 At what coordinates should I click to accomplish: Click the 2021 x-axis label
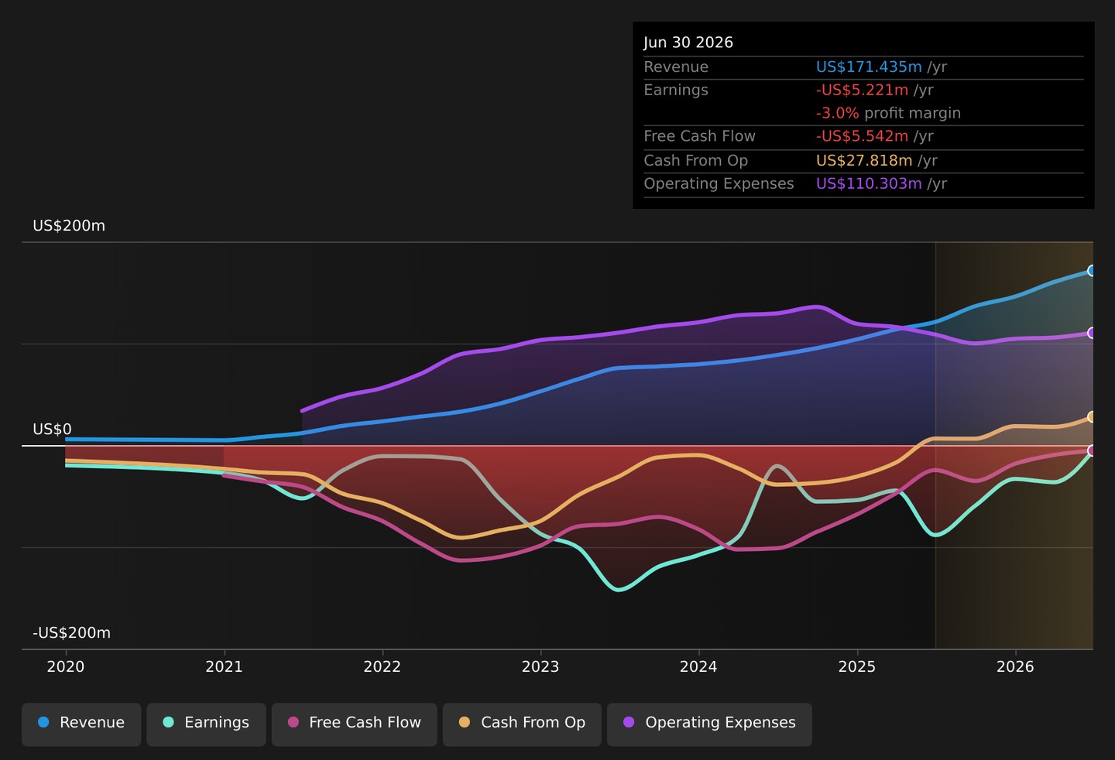224,667
